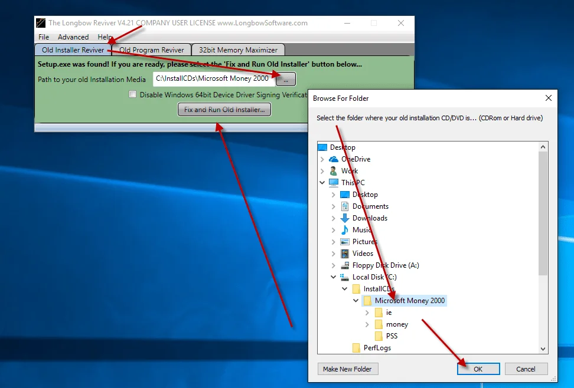Click the Microsoft Money 2000 folder icon
The image size is (574, 388).
[367, 301]
